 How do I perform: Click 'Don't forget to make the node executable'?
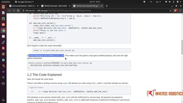45,46
